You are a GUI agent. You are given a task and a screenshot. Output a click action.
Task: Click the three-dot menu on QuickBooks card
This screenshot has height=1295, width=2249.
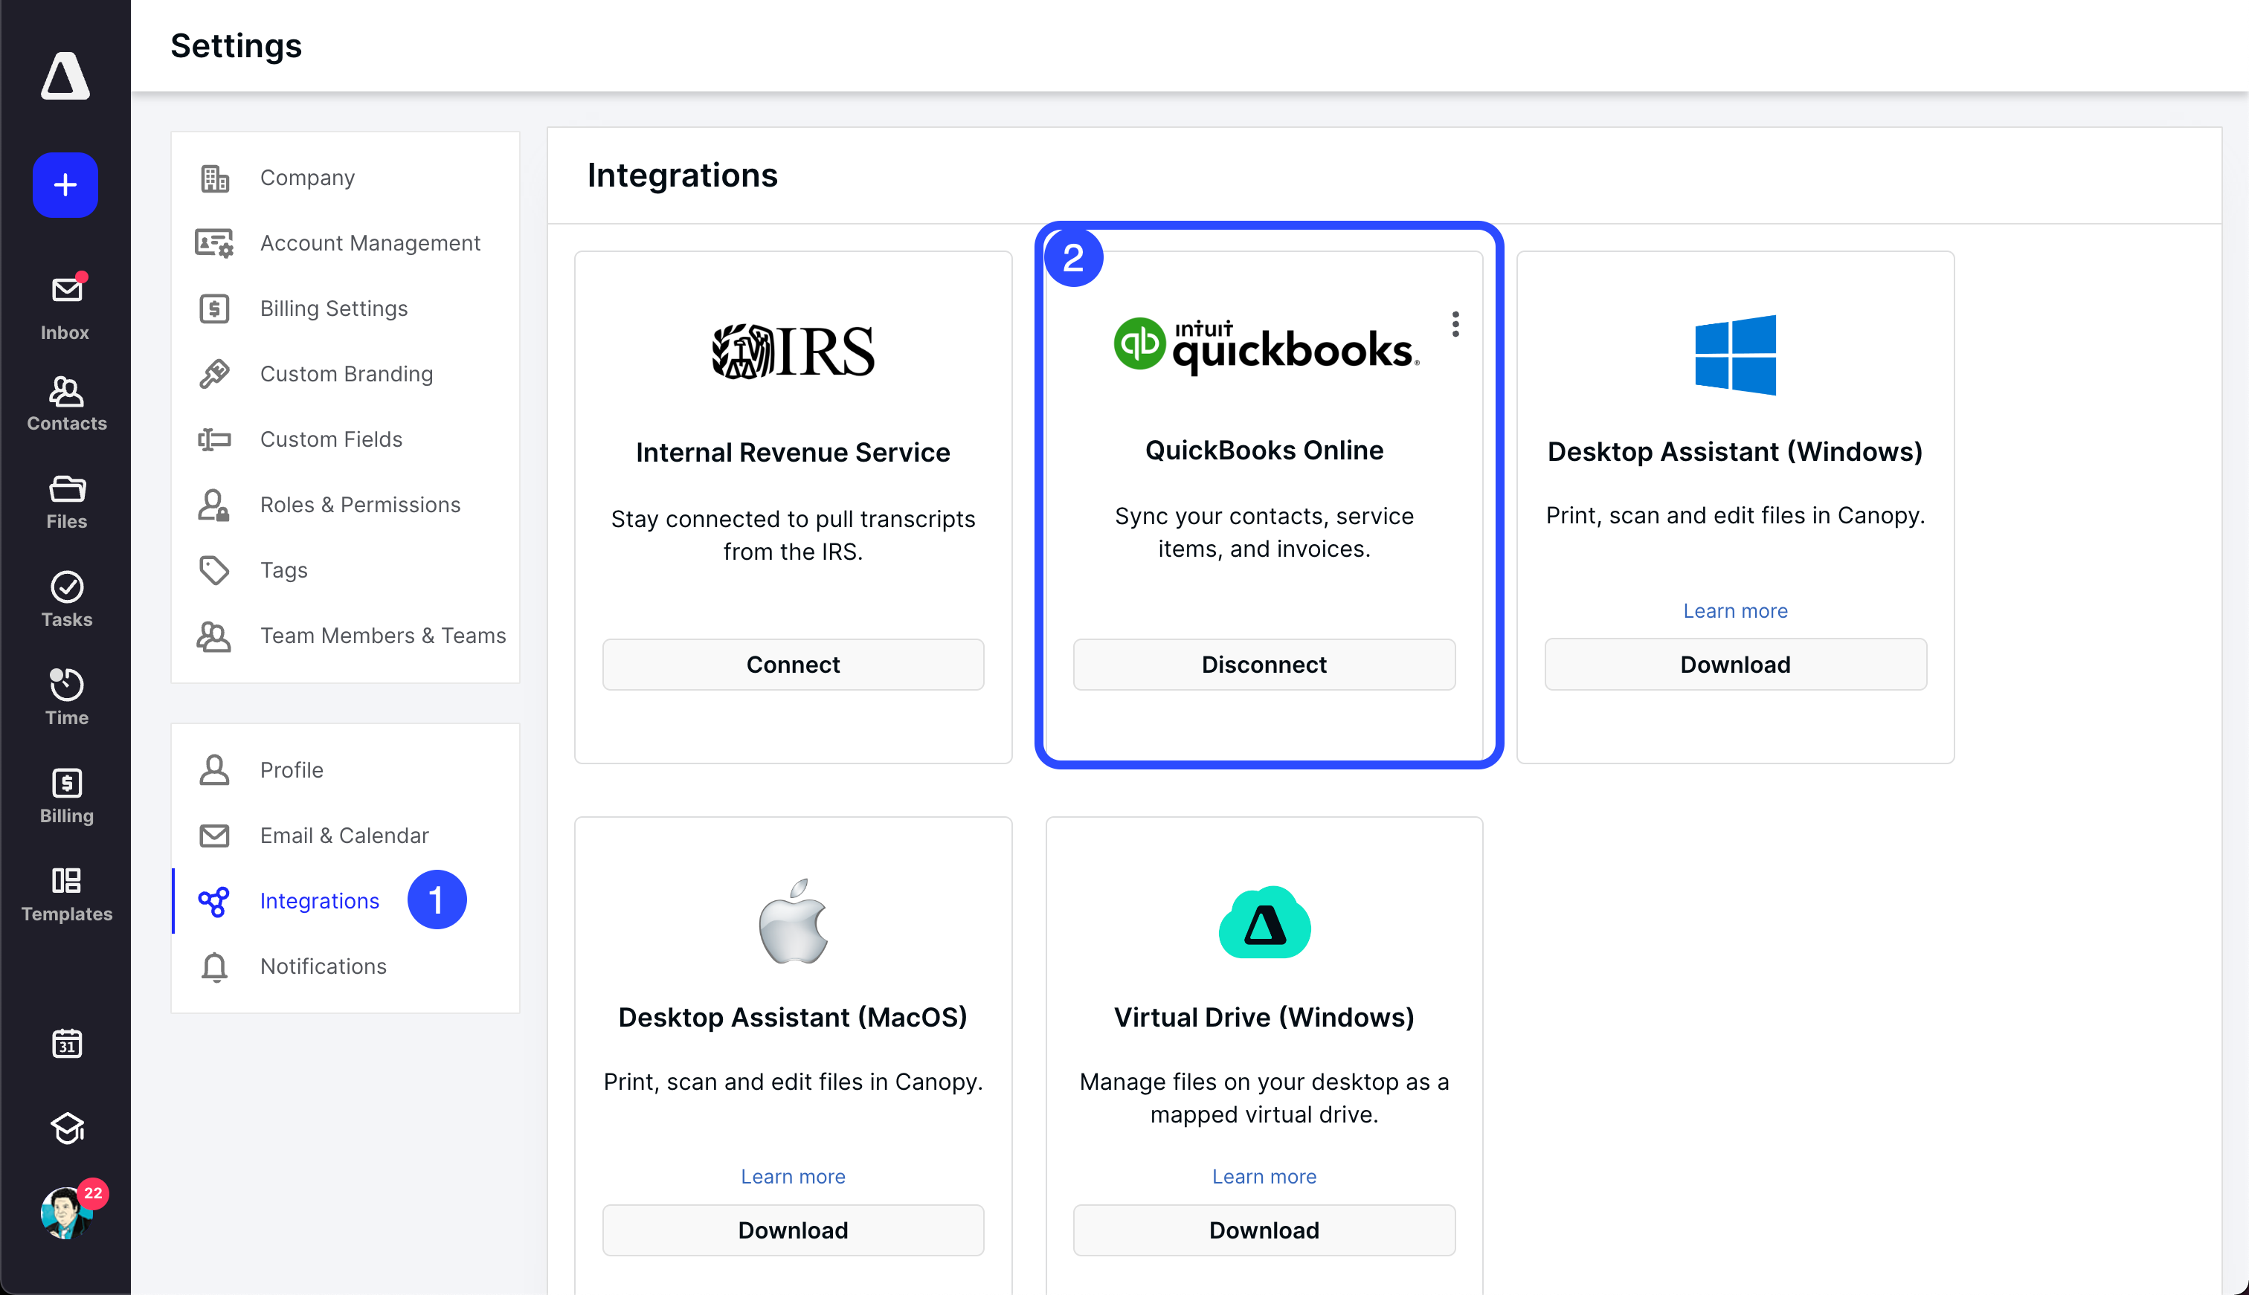[1453, 326]
